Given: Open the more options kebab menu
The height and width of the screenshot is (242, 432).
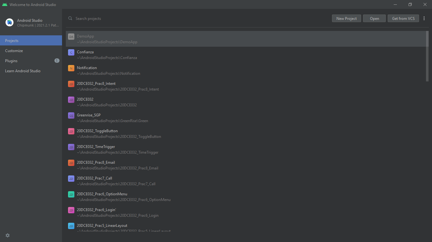Looking at the screenshot, I should [424, 19].
